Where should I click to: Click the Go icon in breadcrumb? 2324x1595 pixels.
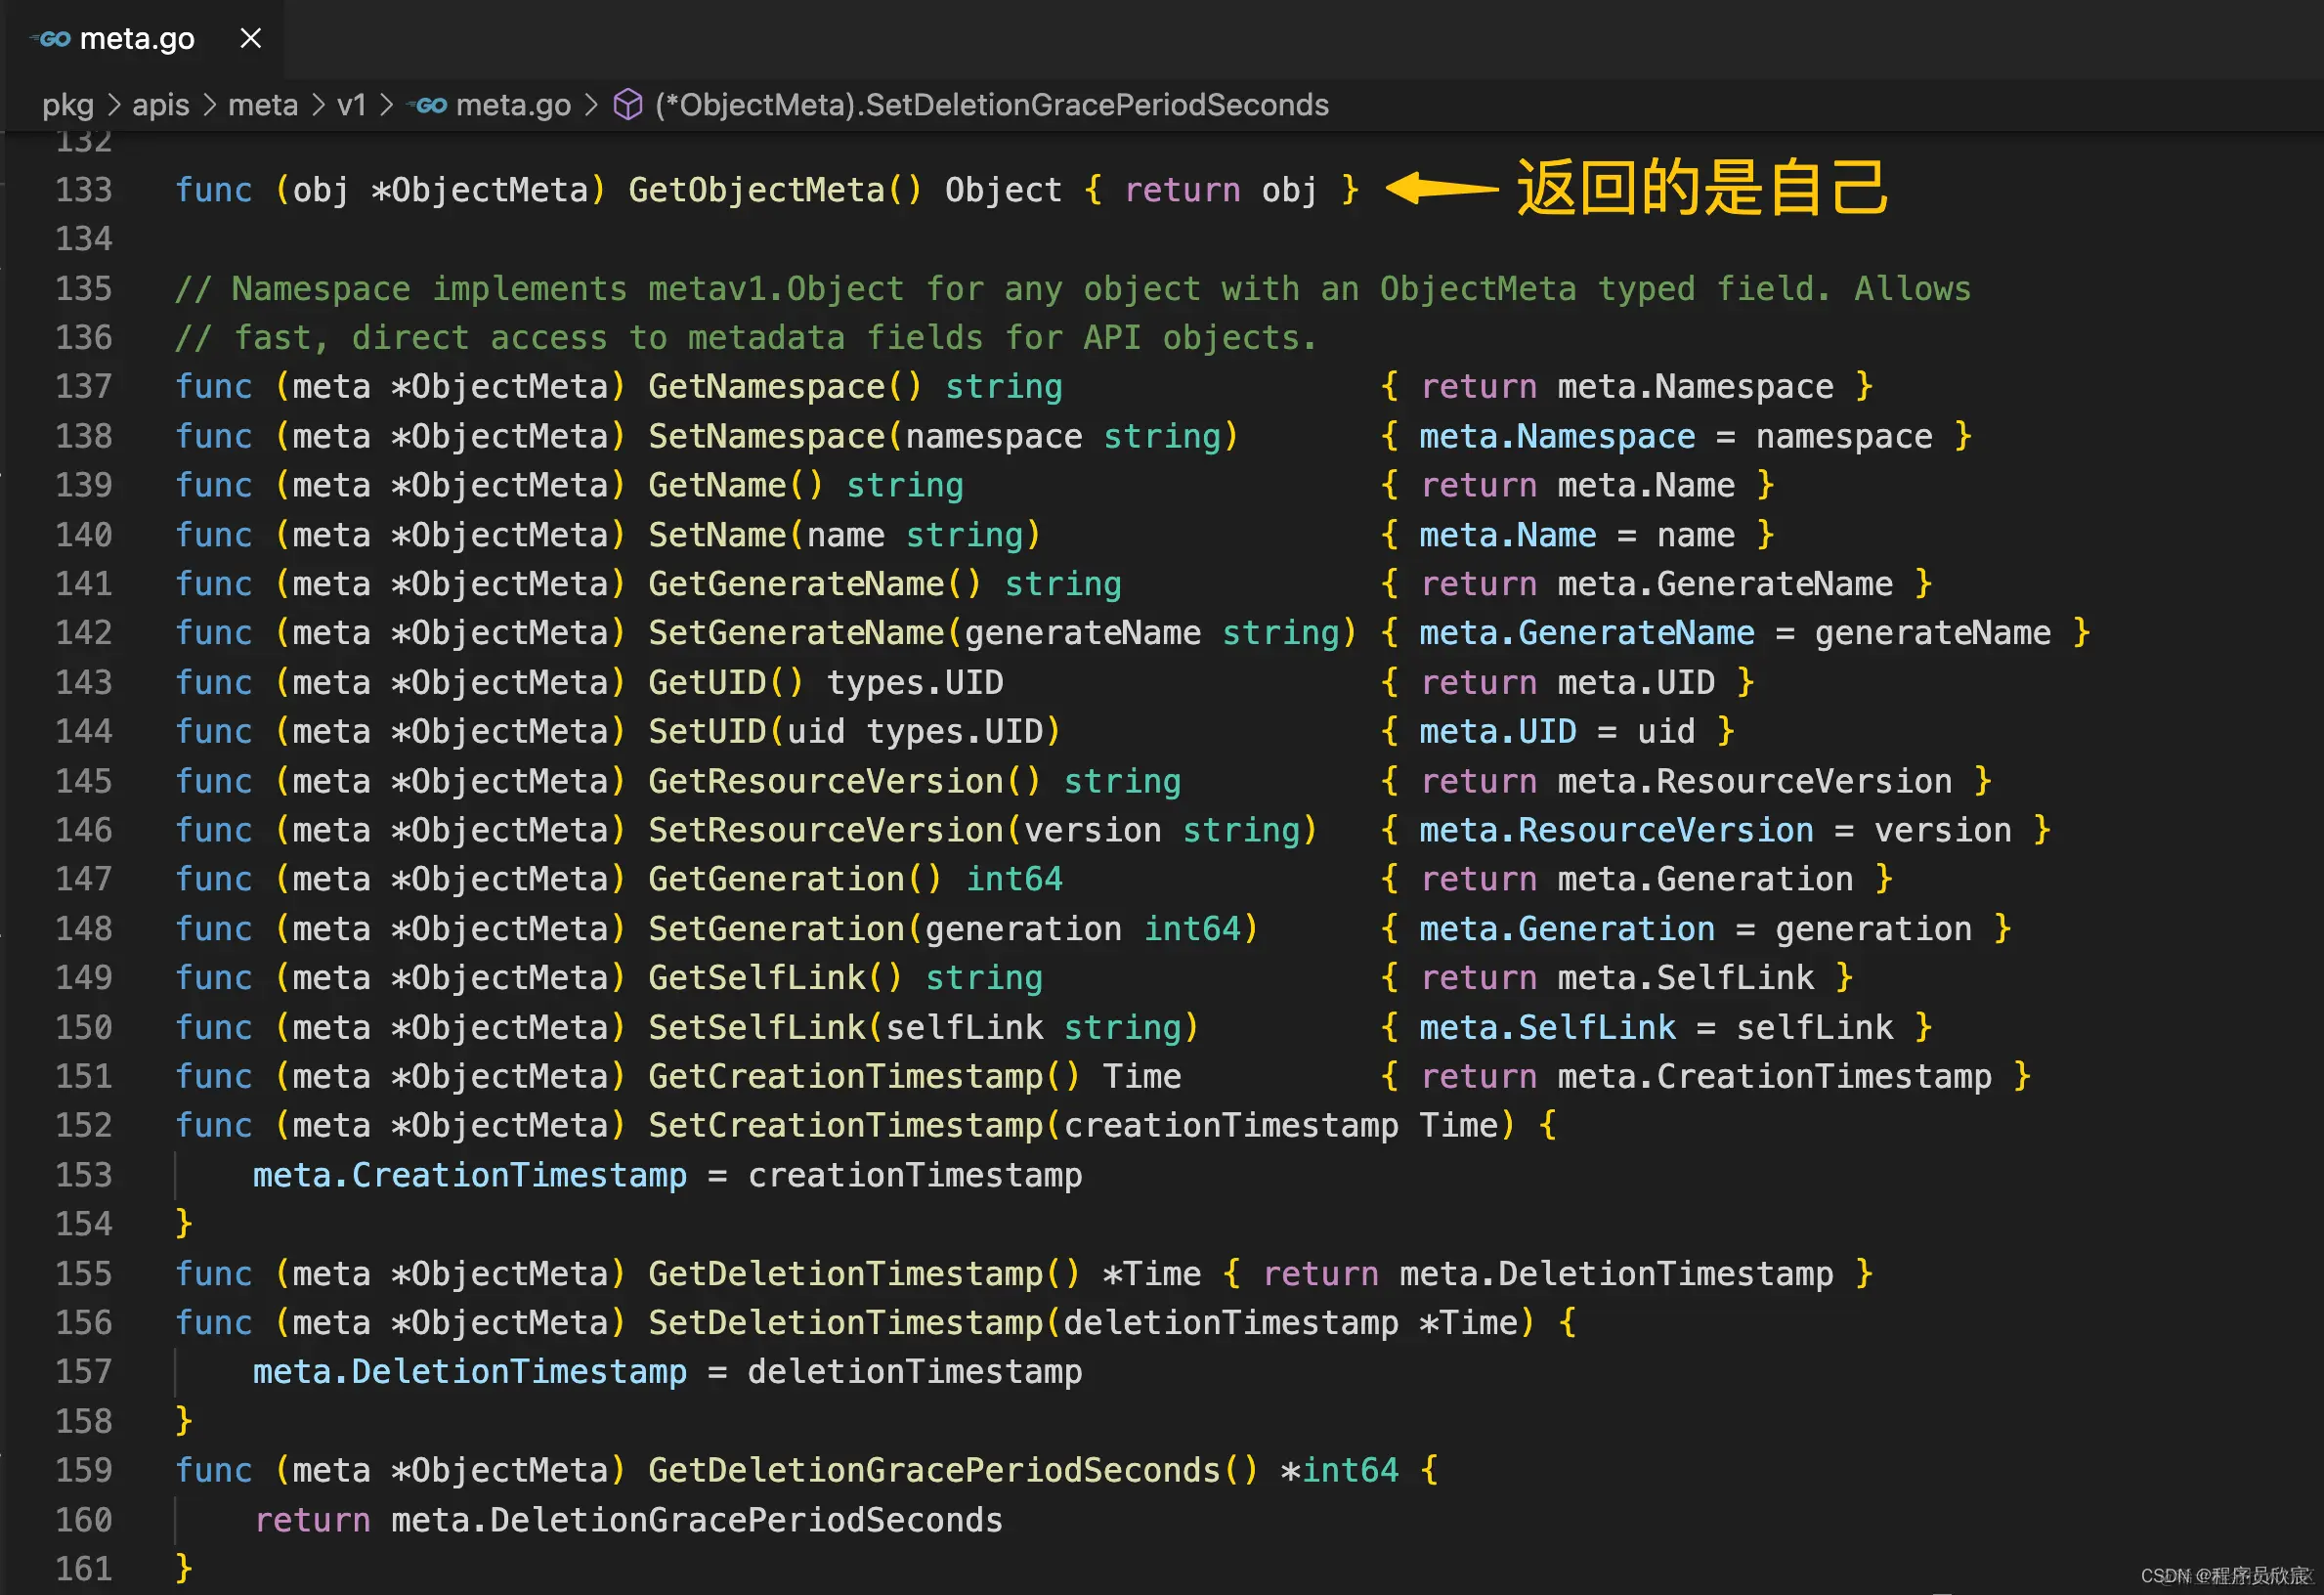click(428, 105)
